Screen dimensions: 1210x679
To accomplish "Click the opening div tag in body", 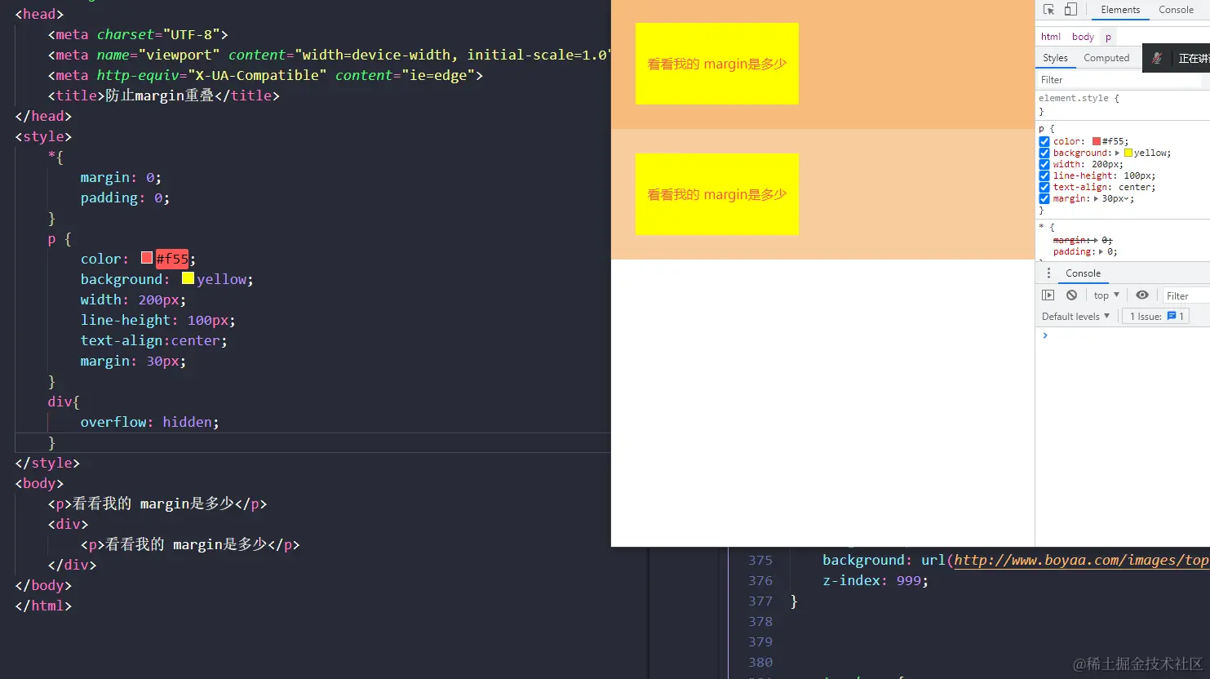I will click(x=68, y=524).
